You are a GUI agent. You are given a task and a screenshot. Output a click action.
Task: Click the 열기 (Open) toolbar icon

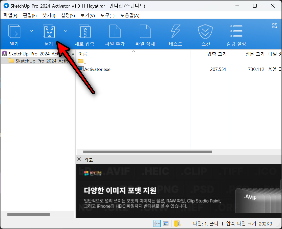pyautogui.click(x=14, y=31)
